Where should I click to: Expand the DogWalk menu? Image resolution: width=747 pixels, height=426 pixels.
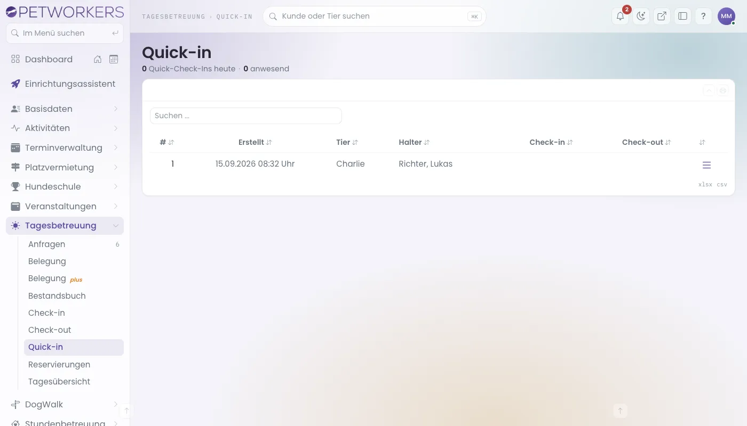[x=65, y=404]
